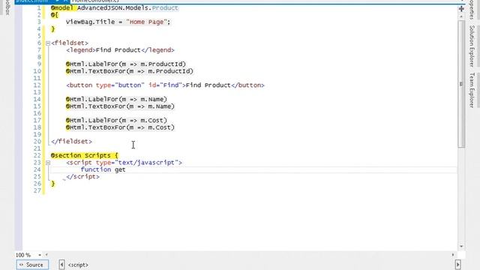Click the id="Find" attribute on line 12

click(165, 85)
